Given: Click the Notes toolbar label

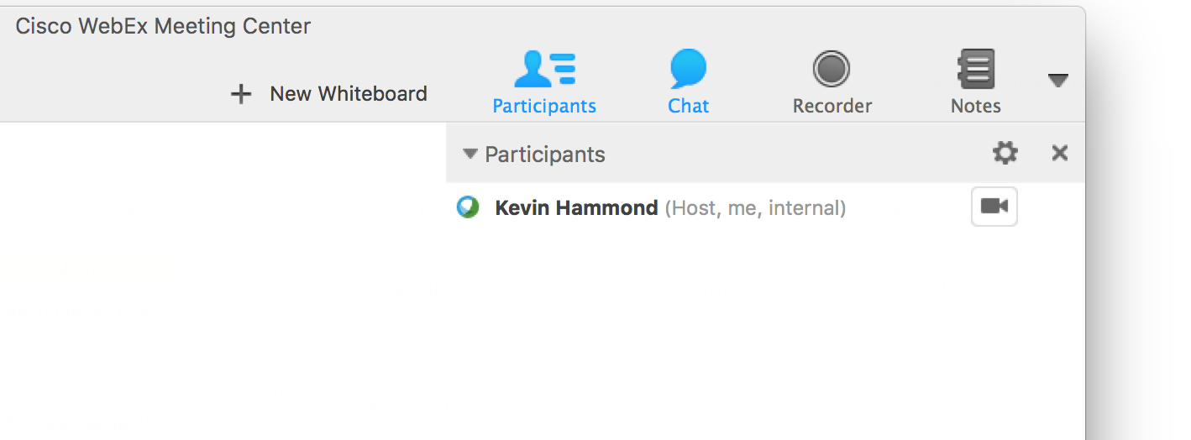Looking at the screenshot, I should click(x=975, y=106).
